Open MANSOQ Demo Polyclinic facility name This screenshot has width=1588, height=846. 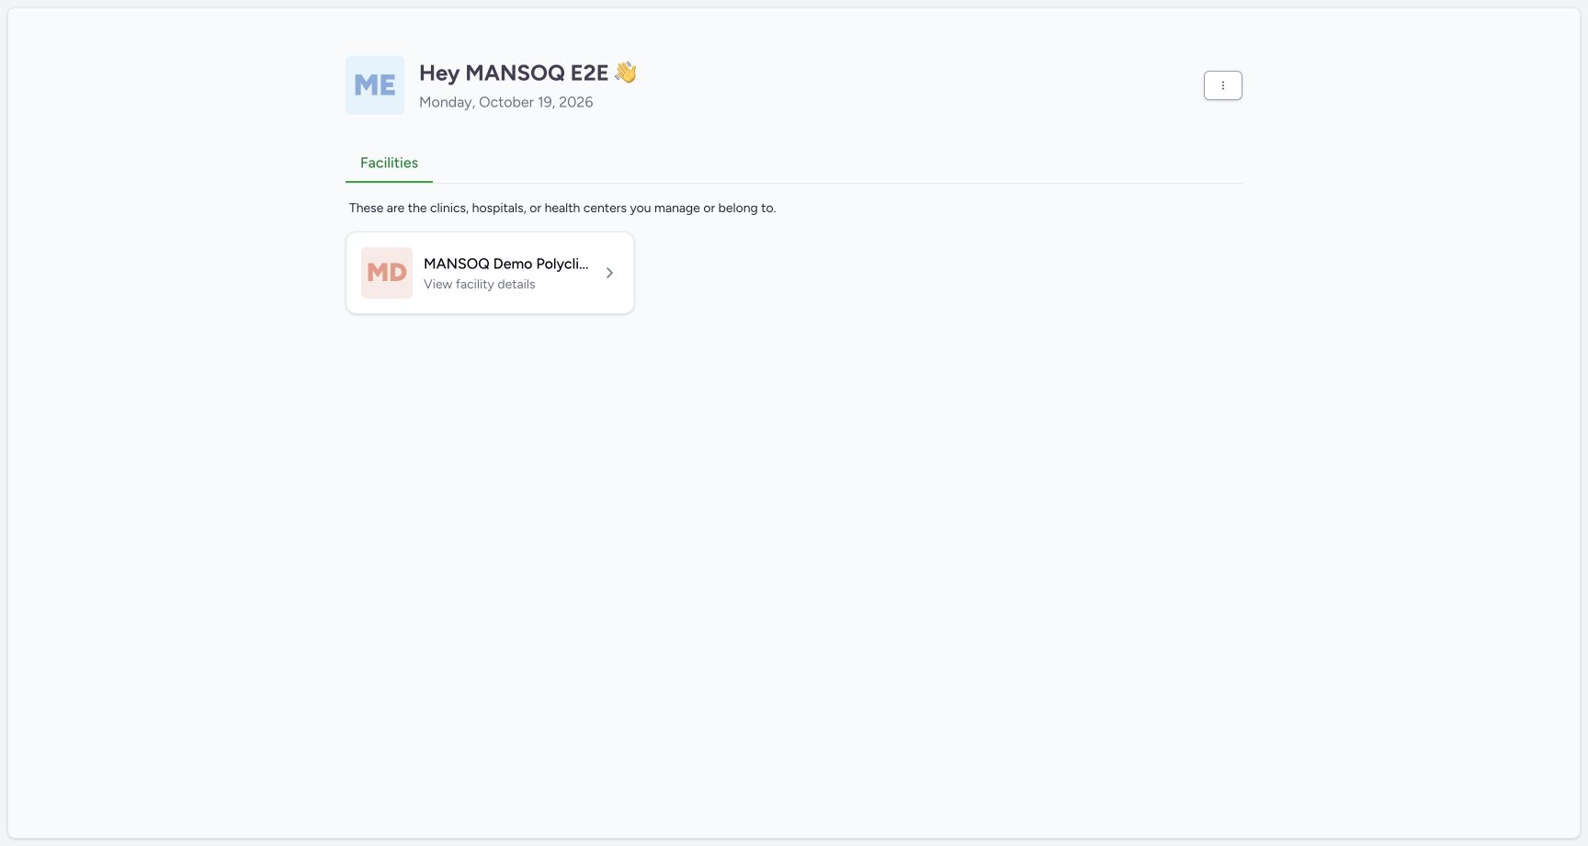pyautogui.click(x=505, y=264)
